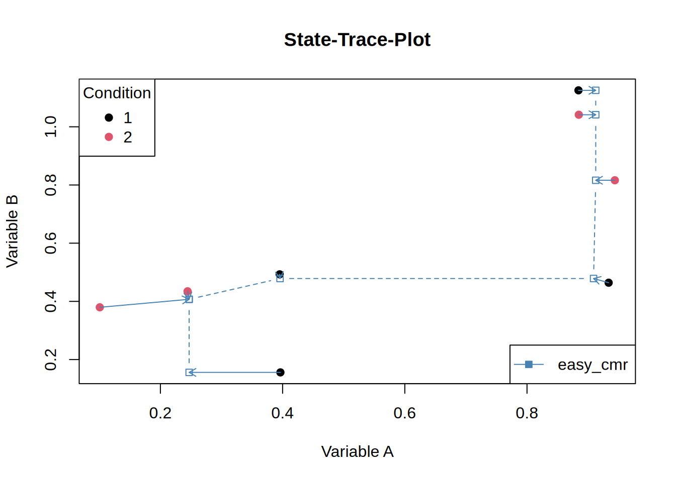
Task: Select the topmost black data point
Action: click(578, 90)
